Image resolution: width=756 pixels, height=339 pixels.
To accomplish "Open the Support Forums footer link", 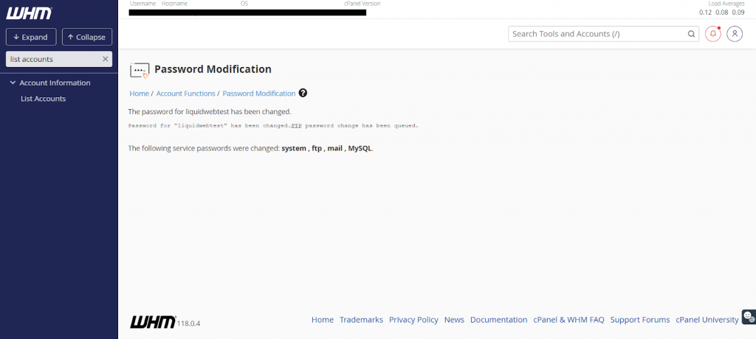I will (640, 320).
